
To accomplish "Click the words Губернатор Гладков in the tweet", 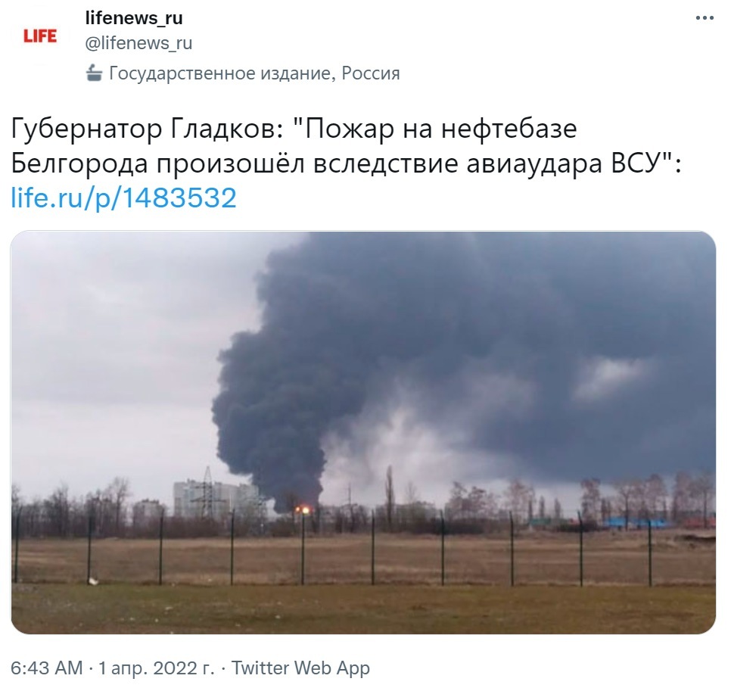I will point(143,129).
